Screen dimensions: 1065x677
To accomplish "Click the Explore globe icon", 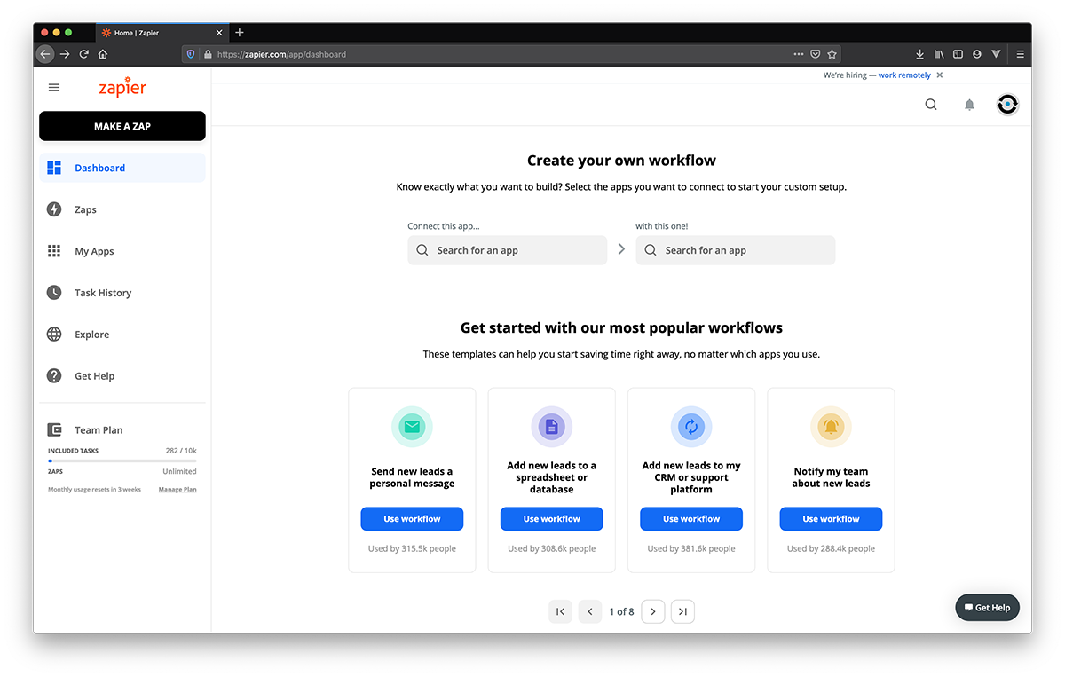I will tap(54, 335).
